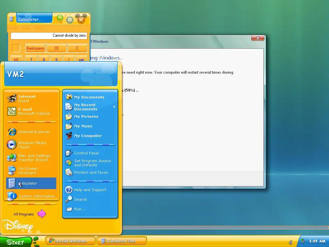Click tray icon beside notification area edge

point(290,242)
